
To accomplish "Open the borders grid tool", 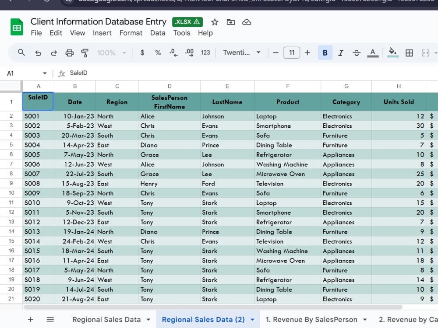I will (x=409, y=53).
